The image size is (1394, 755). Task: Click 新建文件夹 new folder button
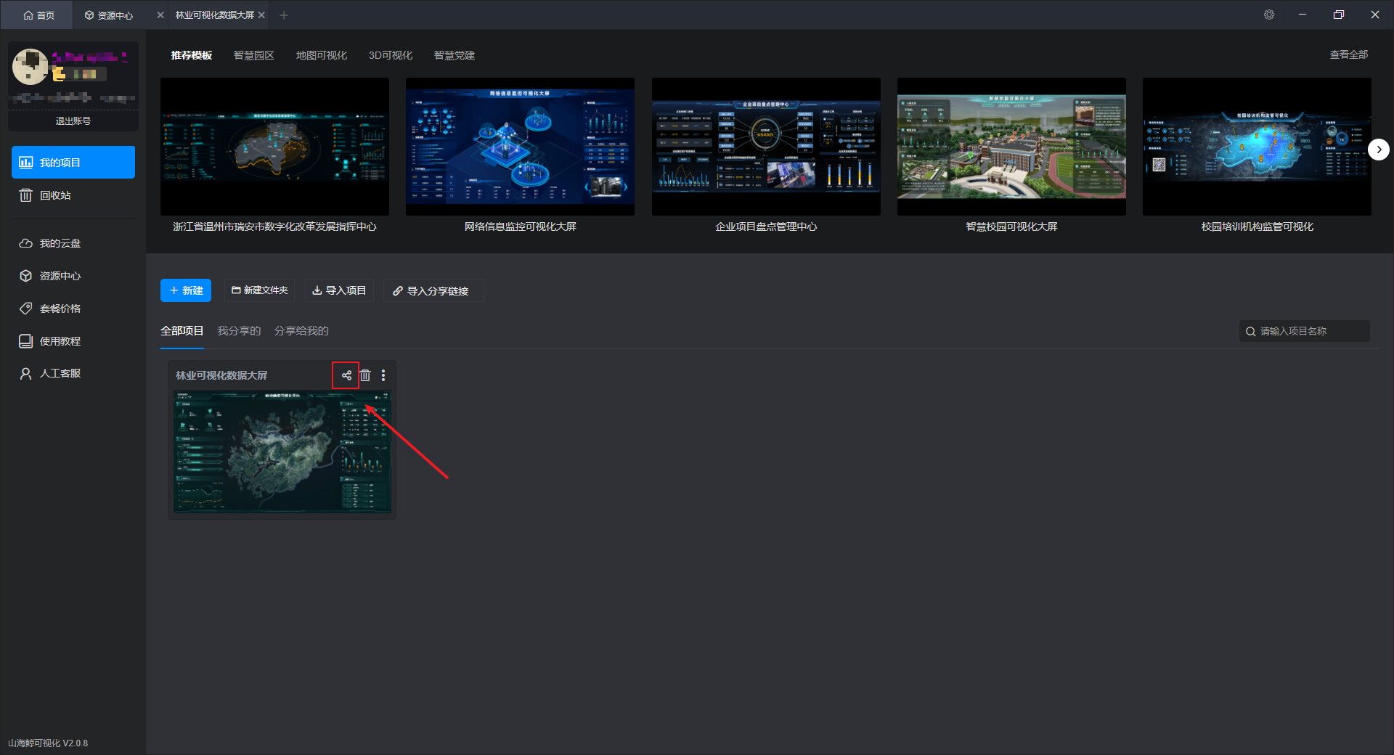point(259,290)
